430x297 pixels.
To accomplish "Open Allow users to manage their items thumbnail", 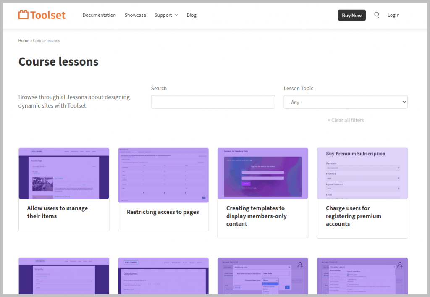I will (x=64, y=173).
